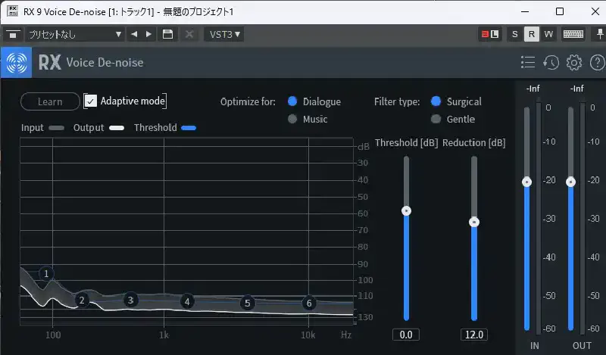Click the OUT gain slider handle
This screenshot has height=355, width=606.
pos(571,182)
